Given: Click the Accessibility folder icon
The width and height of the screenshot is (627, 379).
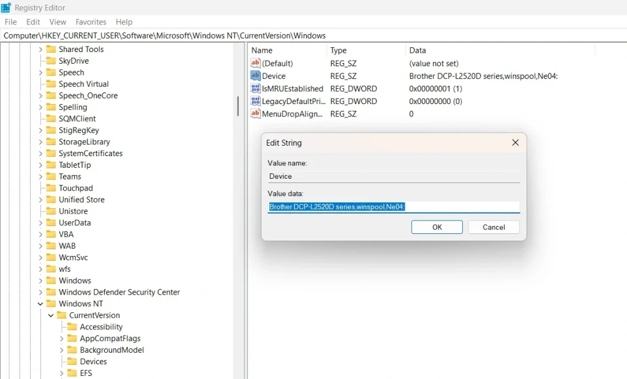Looking at the screenshot, I should click(72, 327).
